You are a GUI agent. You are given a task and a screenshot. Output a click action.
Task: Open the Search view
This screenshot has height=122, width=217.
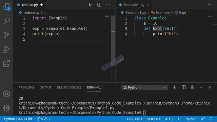(6, 21)
